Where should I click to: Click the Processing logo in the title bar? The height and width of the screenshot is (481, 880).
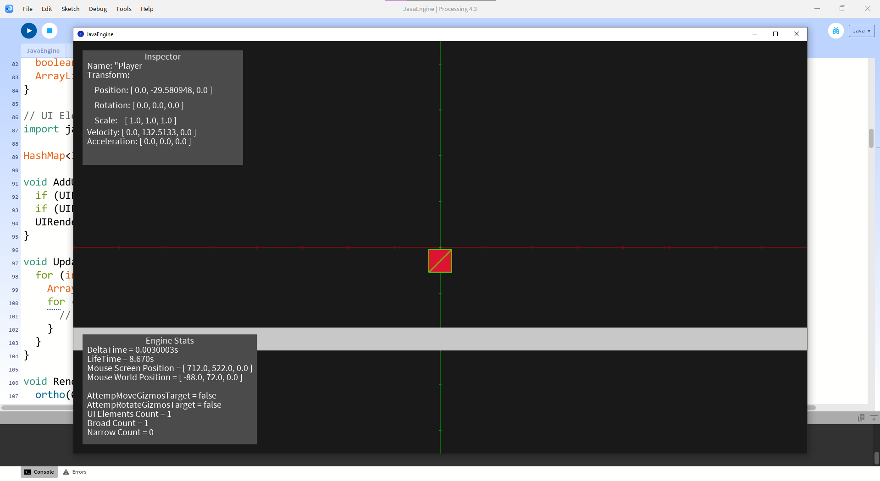9,8
